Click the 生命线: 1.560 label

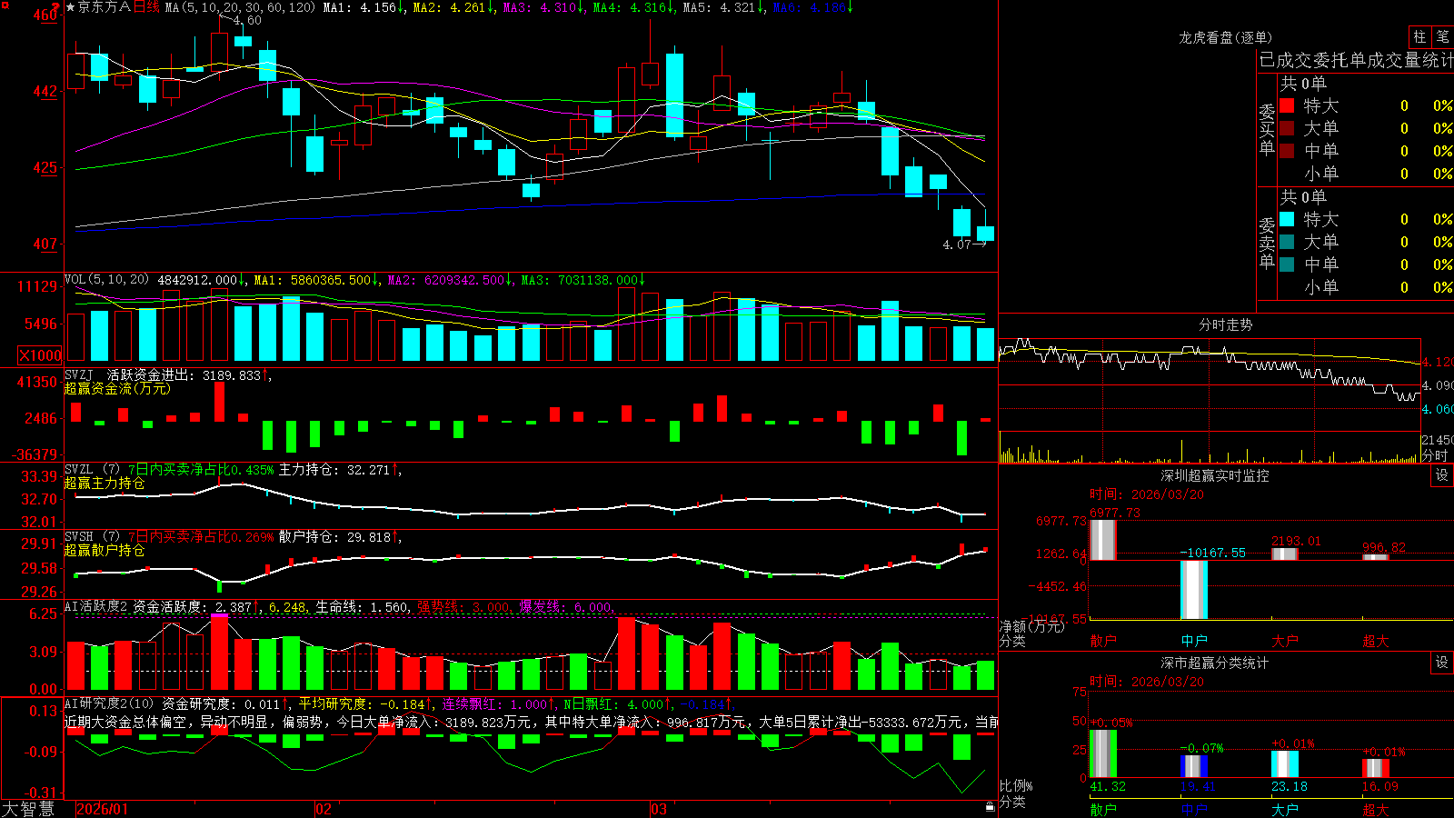pos(362,606)
